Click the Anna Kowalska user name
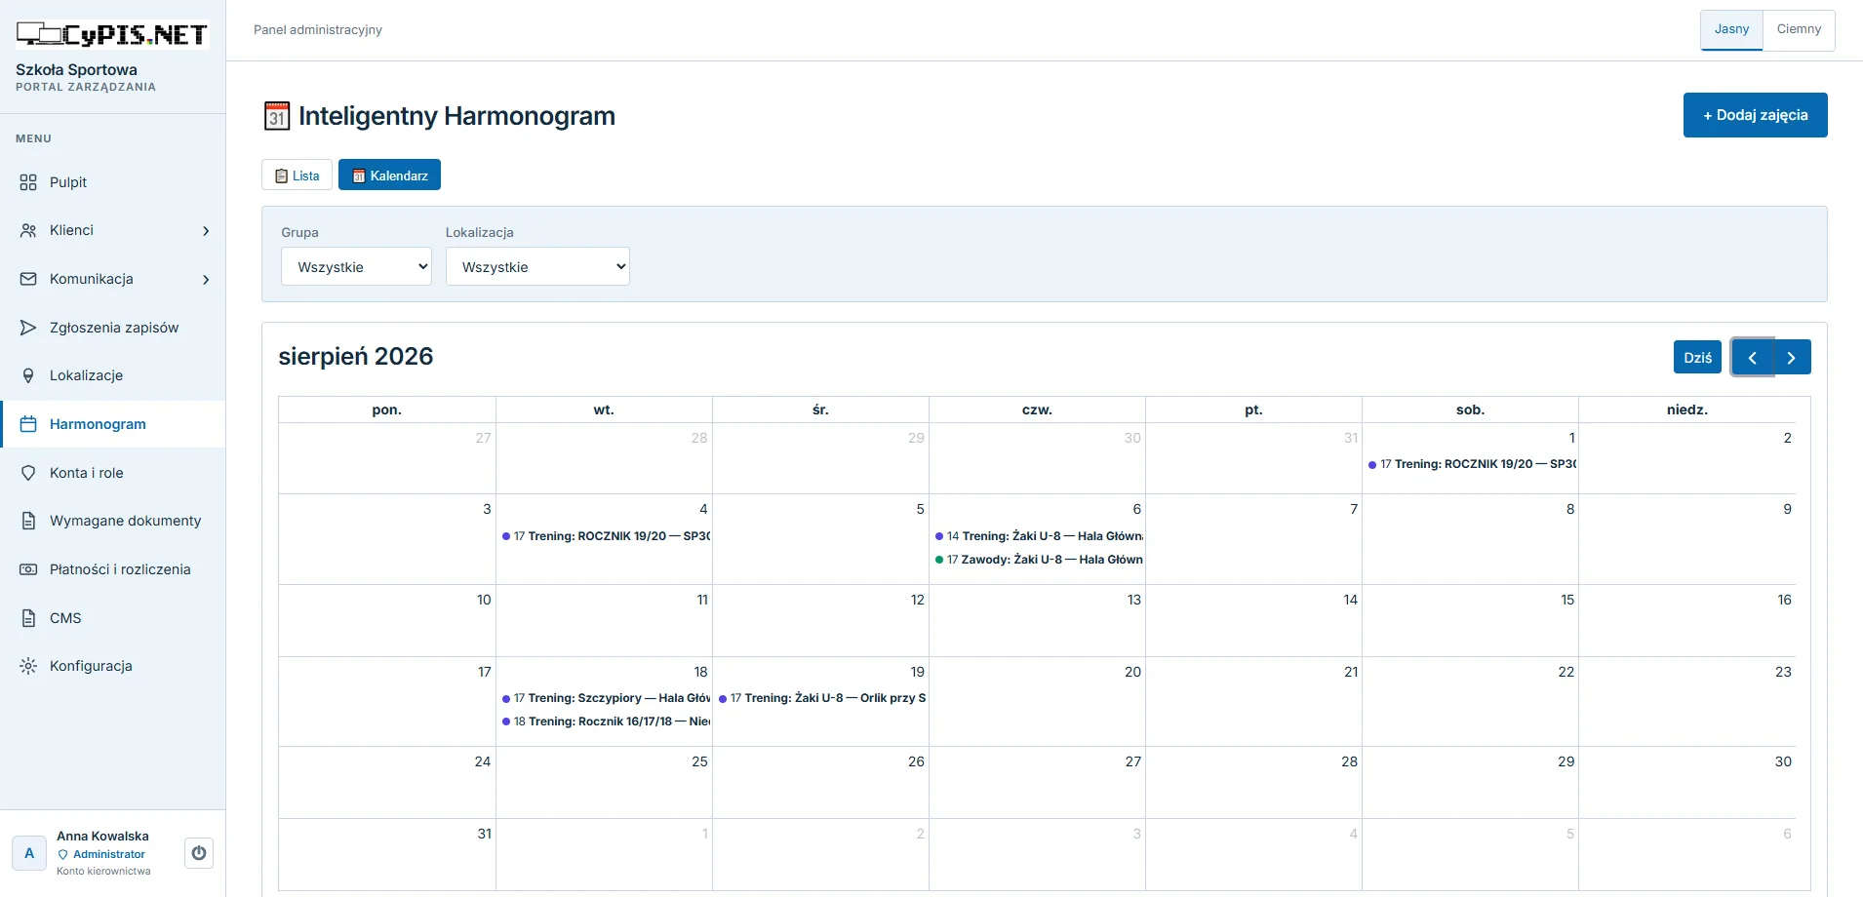This screenshot has width=1863, height=897. [x=102, y=836]
